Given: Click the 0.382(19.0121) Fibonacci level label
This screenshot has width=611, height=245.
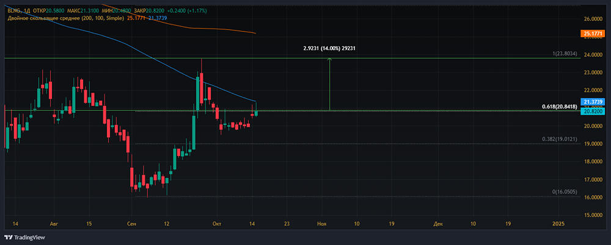Looking at the screenshot, I should tap(560, 139).
